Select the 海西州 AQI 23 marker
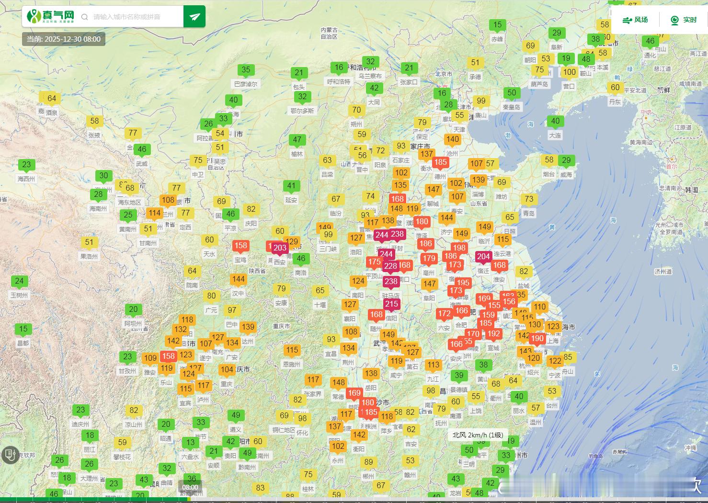This screenshot has width=708, height=503. [26, 166]
